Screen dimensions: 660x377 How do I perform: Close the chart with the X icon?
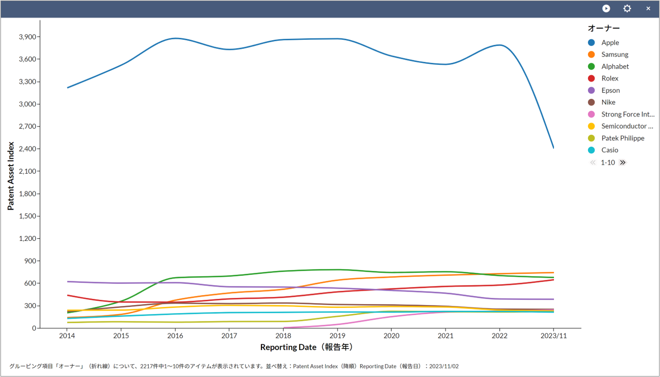(x=648, y=9)
